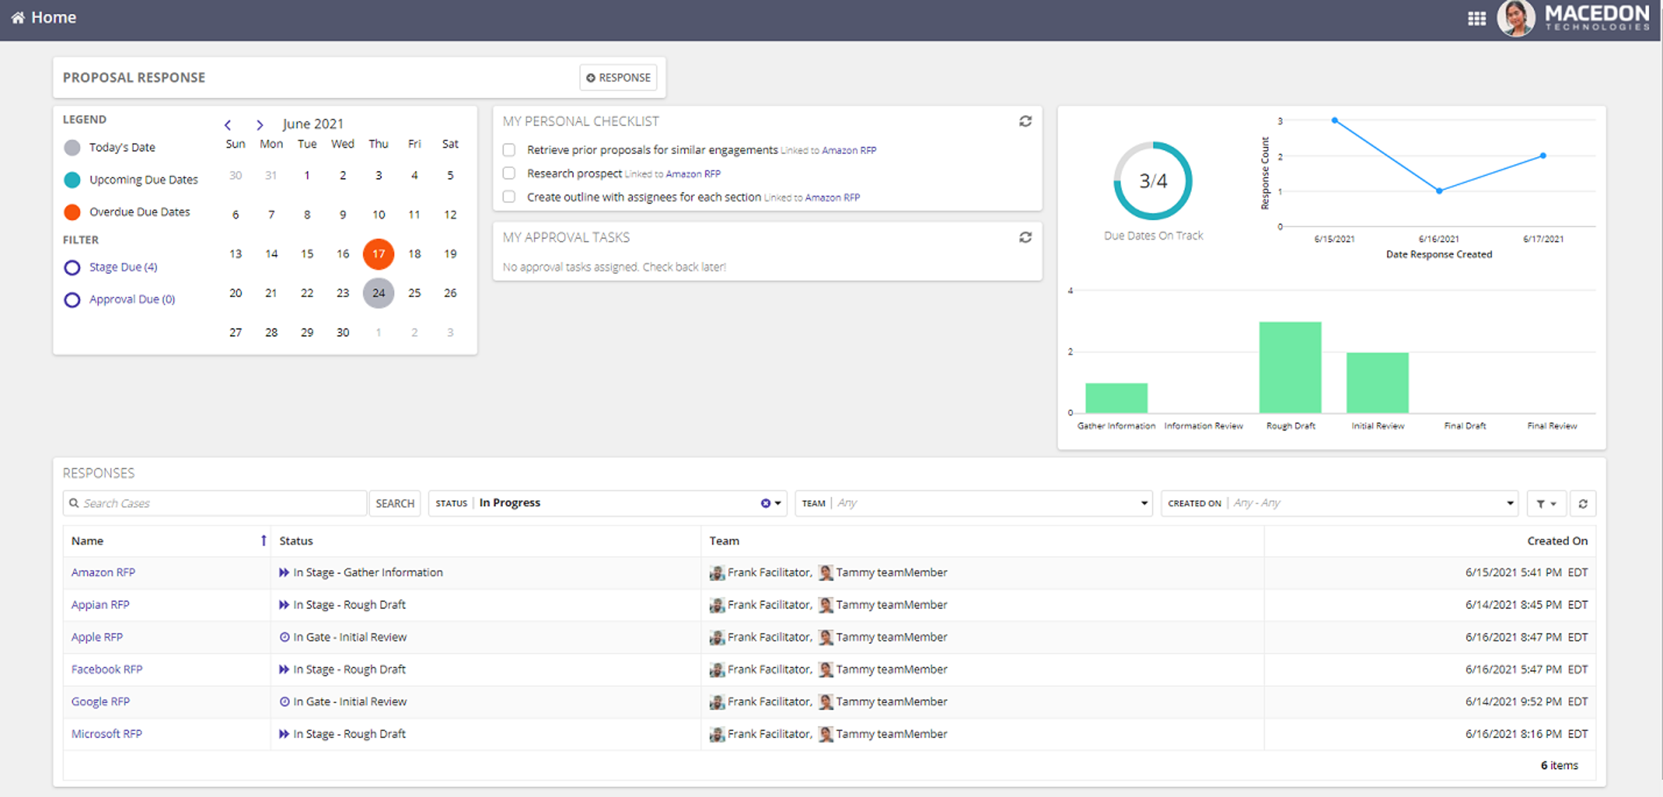The image size is (1663, 797).
Task: Click the search magnifier icon
Action: coord(74,503)
